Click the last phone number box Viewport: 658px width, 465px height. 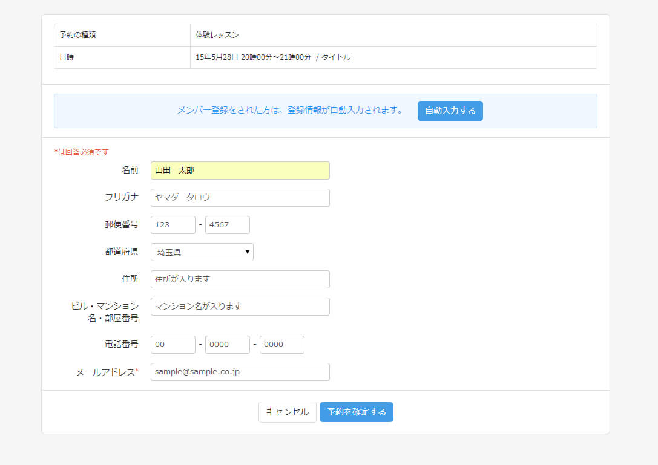[281, 345]
